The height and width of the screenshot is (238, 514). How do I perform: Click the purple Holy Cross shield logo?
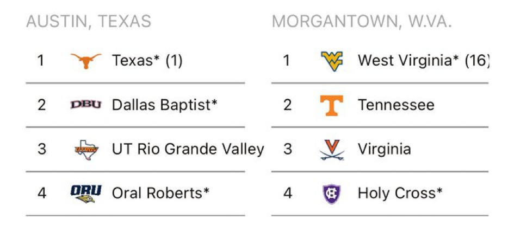coord(332,194)
